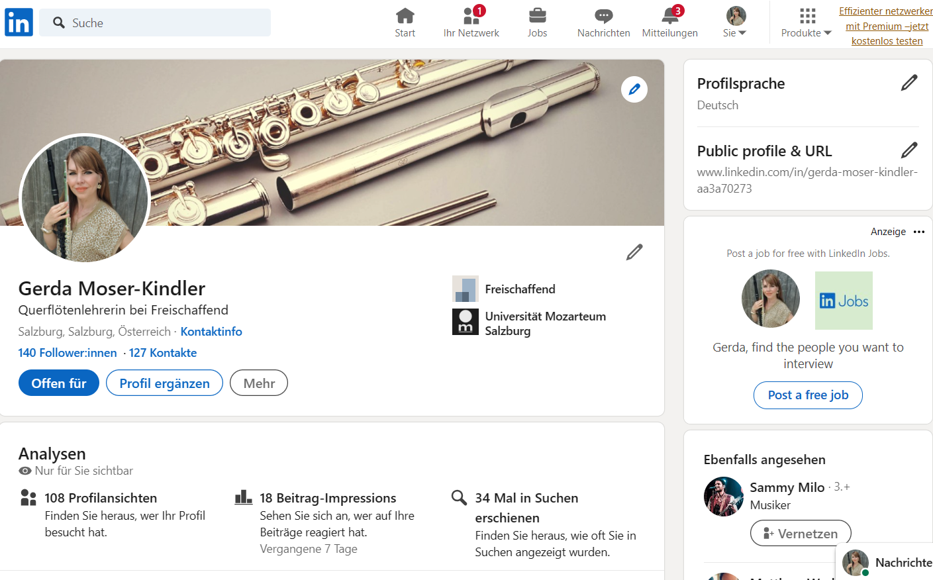Edit Profilsprache with pencil icon
933x580 pixels.
coord(908,83)
